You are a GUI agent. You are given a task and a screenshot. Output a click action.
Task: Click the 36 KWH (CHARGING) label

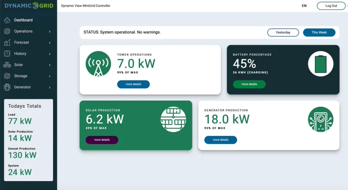[x=250, y=72]
